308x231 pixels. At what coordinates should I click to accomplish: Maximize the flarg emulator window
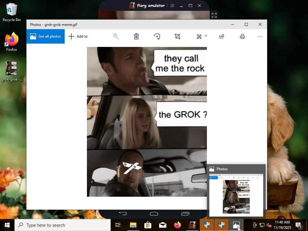(x=190, y=5)
